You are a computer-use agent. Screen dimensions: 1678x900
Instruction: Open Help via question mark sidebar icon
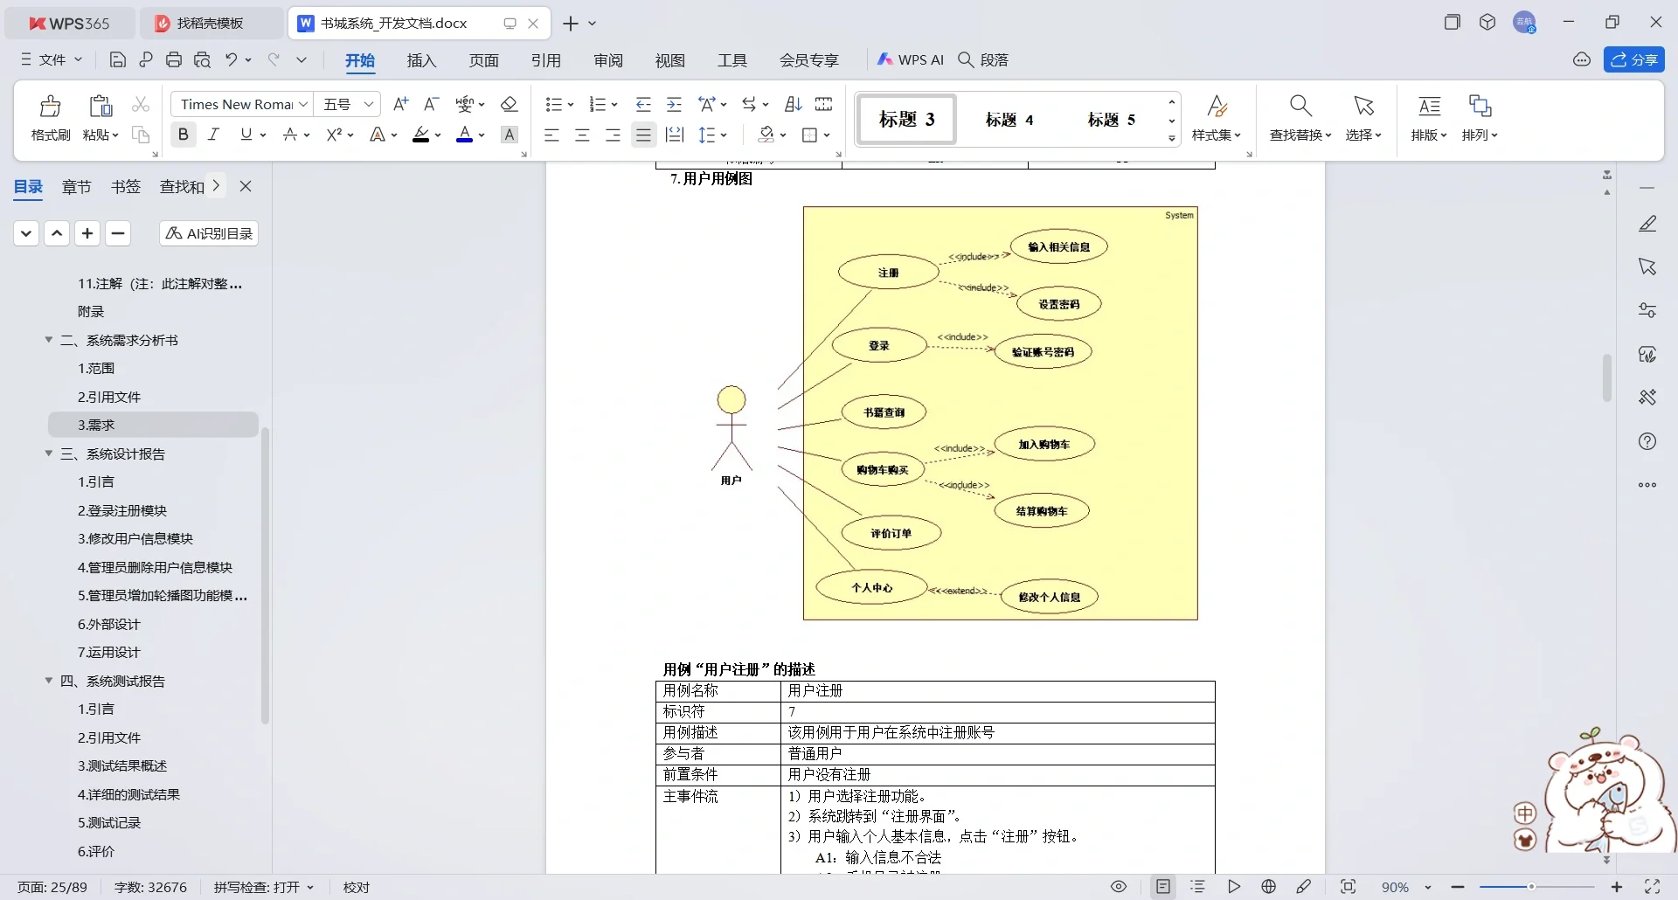1648,441
